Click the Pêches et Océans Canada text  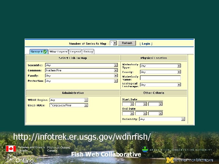(58, 149)
